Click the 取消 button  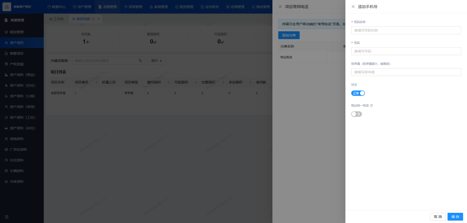pos(438,217)
